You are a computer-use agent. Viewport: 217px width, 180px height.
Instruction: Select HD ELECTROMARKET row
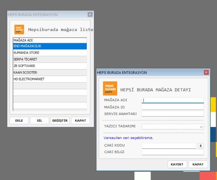click(50, 79)
